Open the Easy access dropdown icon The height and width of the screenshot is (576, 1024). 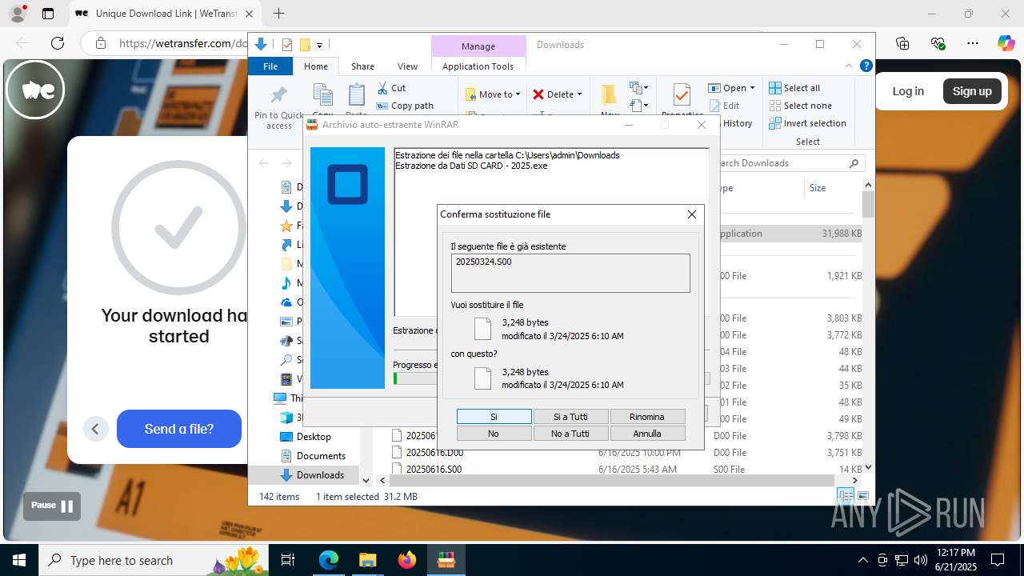pos(638,105)
